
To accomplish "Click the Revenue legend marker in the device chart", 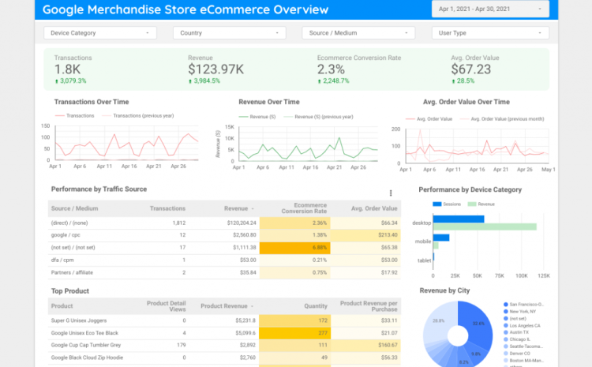I will pyautogui.click(x=471, y=204).
